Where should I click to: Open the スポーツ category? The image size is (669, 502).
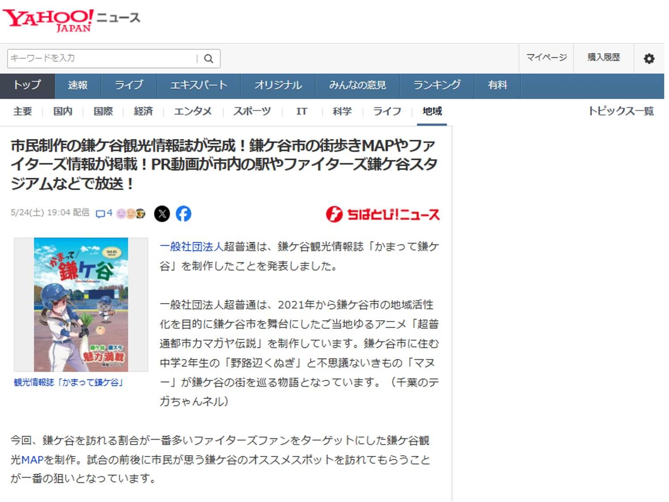252,111
